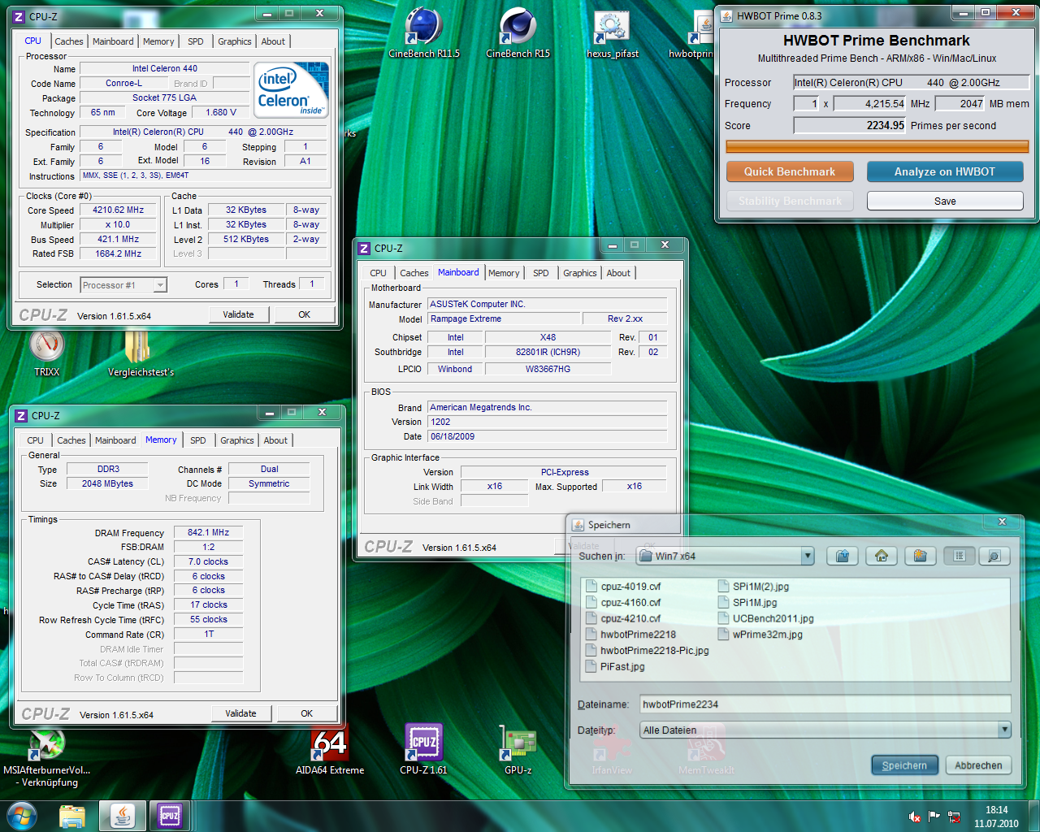The height and width of the screenshot is (832, 1040).
Task: Create a new folder in Speichern dialog
Action: pos(921,556)
